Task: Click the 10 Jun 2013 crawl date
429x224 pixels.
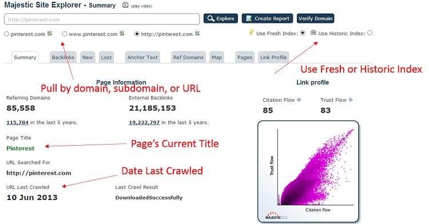Action: [x=32, y=198]
